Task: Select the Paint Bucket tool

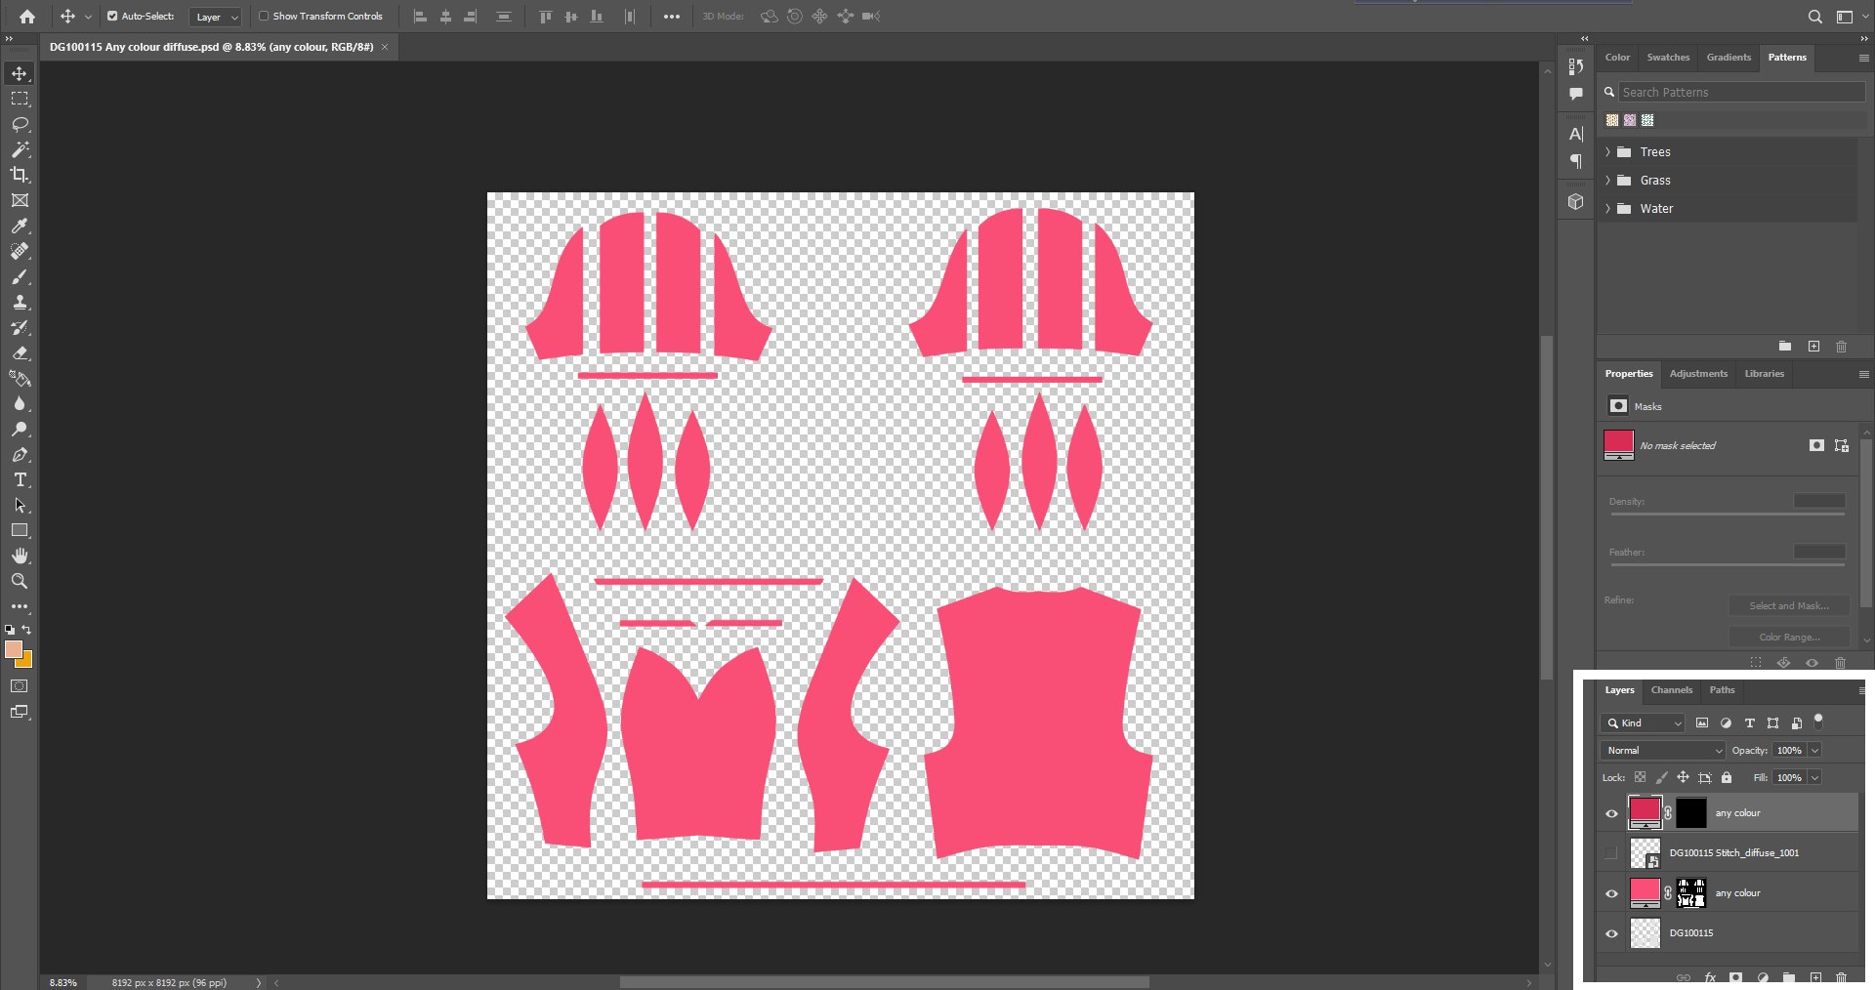Action: click(20, 378)
